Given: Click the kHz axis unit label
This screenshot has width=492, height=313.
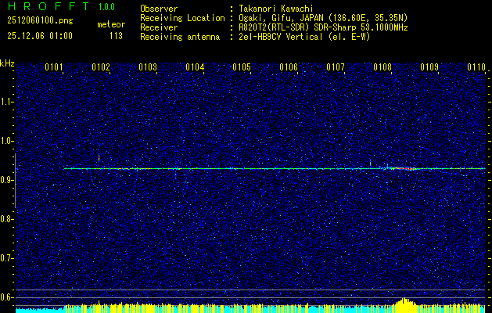Looking at the screenshot, I should tap(7, 63).
